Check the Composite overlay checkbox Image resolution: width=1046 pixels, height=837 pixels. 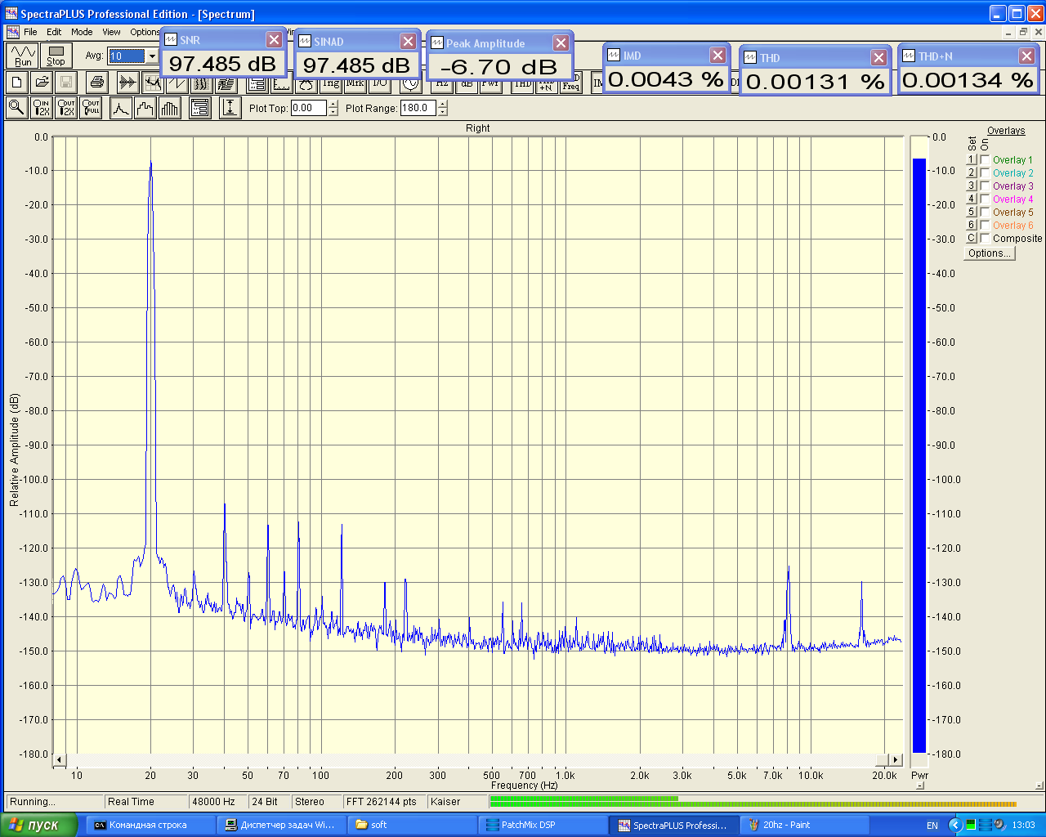pyautogui.click(x=986, y=239)
